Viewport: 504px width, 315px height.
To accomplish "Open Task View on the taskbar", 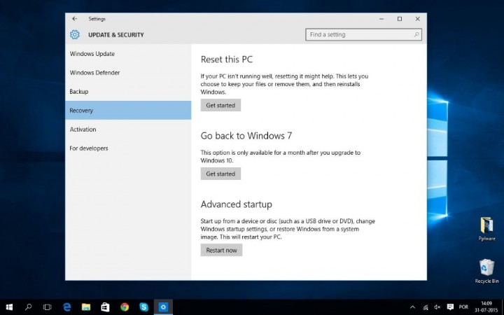I will tap(48, 307).
